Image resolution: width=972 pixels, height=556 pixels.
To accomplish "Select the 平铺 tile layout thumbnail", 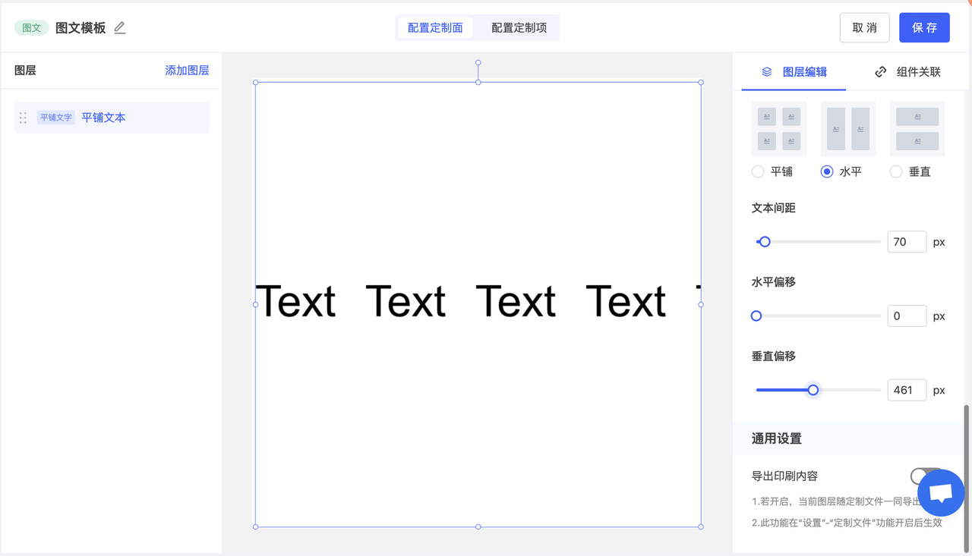I will 779,128.
